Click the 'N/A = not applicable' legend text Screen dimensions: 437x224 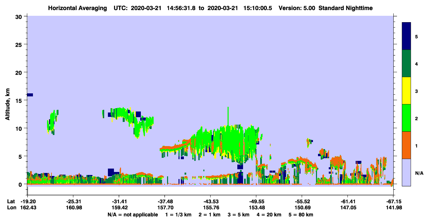click(x=132, y=215)
